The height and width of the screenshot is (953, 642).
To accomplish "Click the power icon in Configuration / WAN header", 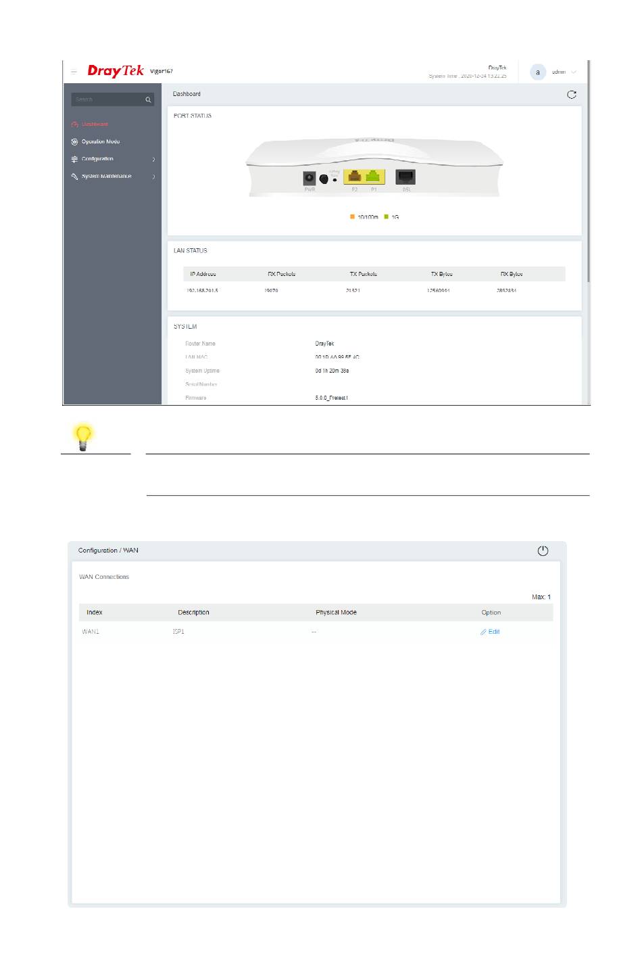I will click(x=543, y=551).
